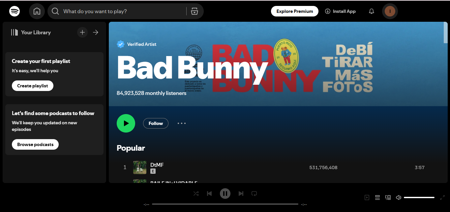This screenshot has width=450, height=212.
Task: Select Explore Premium
Action: [x=294, y=11]
